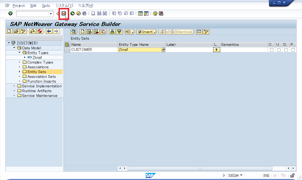Tick the P… checkbox for CUSTOMER
Image resolution: width=302 pixels, height=180 pixels.
[293, 50]
